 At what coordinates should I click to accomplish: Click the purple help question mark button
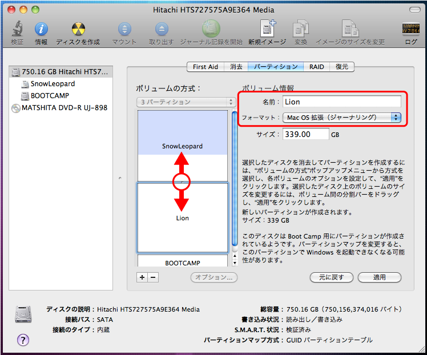(x=23, y=340)
